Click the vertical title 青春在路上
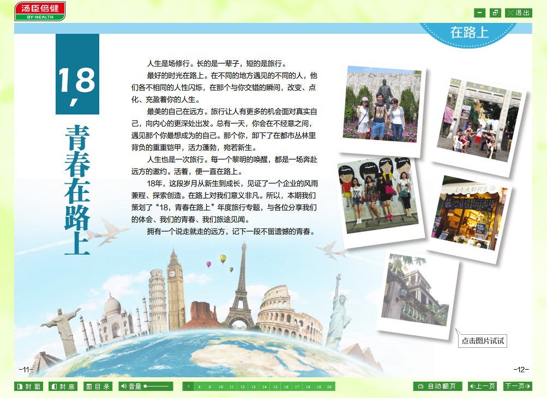Screen dimensions: 547x398 [77, 190]
